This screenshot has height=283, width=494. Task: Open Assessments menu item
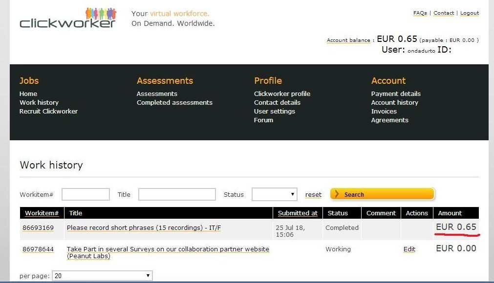click(x=157, y=94)
